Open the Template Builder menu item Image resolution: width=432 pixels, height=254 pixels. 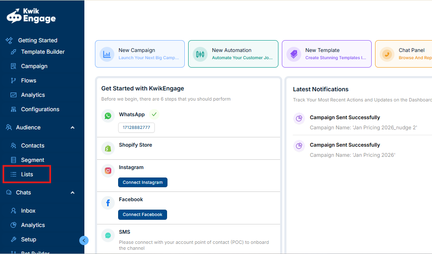pyautogui.click(x=43, y=52)
